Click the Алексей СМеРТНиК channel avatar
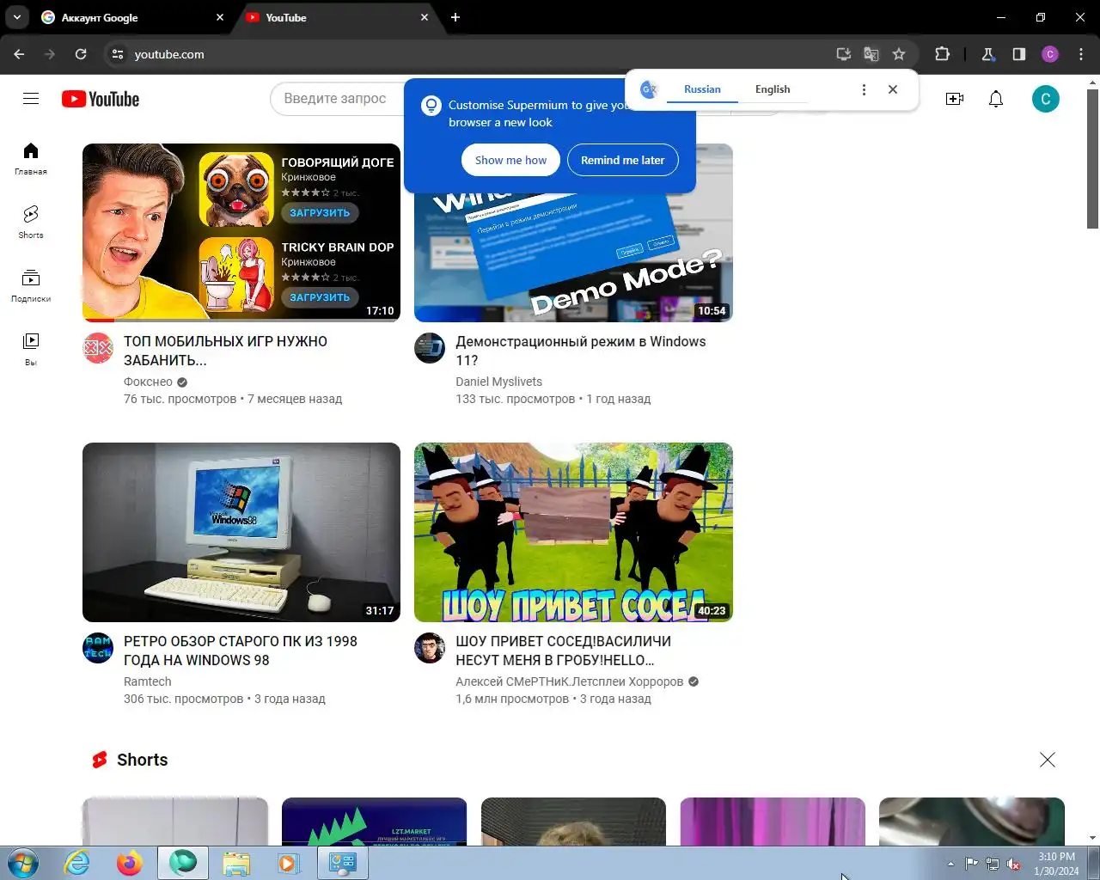This screenshot has width=1100, height=880. point(430,648)
